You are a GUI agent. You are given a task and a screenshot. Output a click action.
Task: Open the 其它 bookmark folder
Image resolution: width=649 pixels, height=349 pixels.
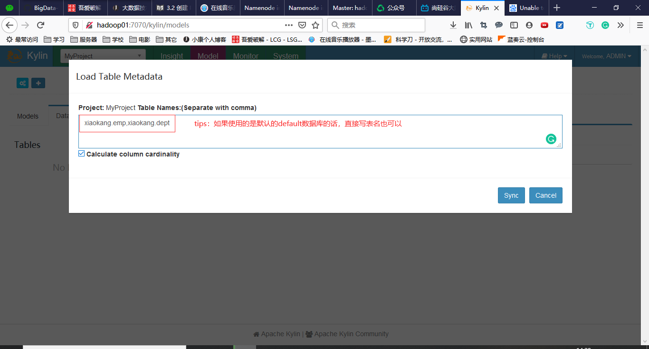(x=166, y=39)
